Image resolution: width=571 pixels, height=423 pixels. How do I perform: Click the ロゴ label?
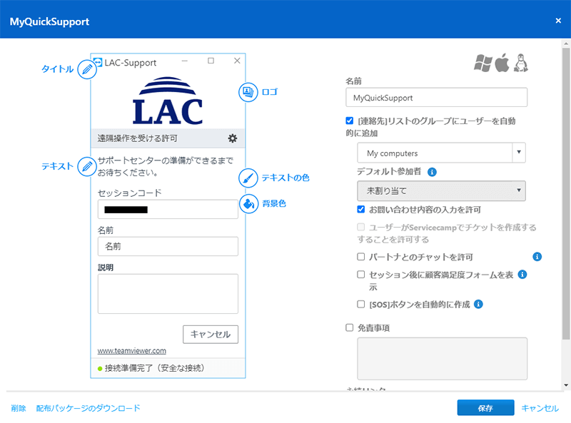click(270, 92)
